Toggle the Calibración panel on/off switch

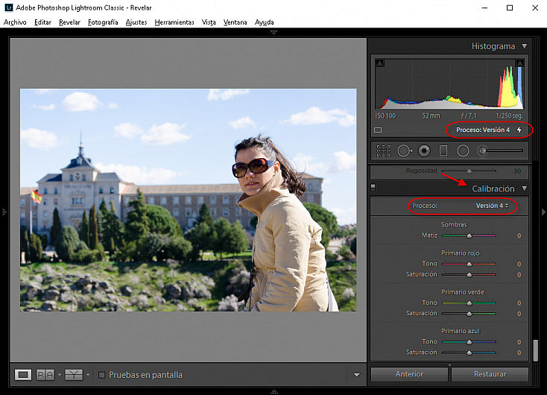click(x=373, y=188)
